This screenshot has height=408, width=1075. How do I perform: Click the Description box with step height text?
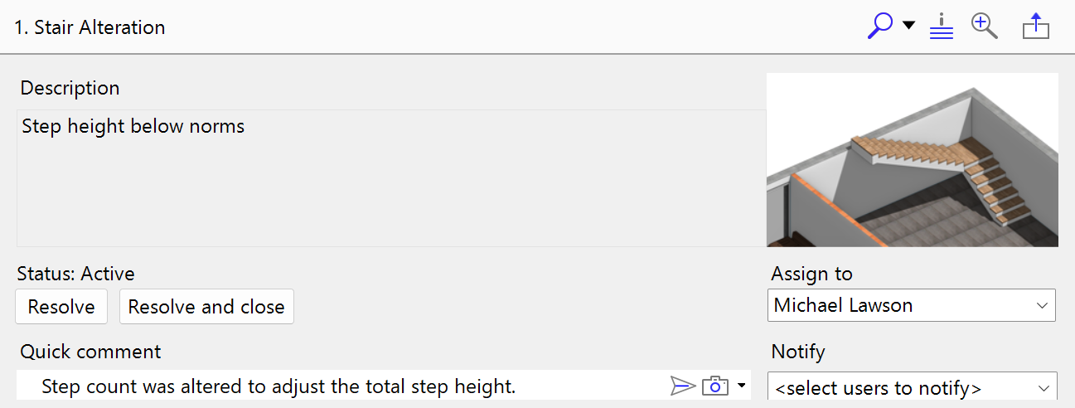click(391, 177)
